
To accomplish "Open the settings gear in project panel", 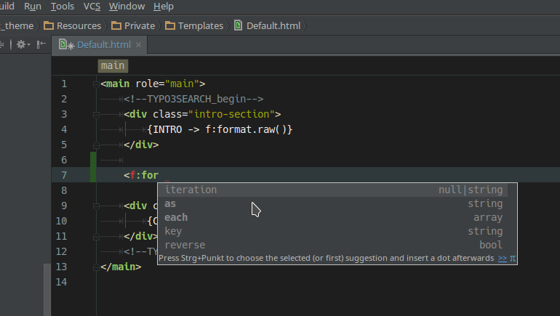I will pos(21,44).
